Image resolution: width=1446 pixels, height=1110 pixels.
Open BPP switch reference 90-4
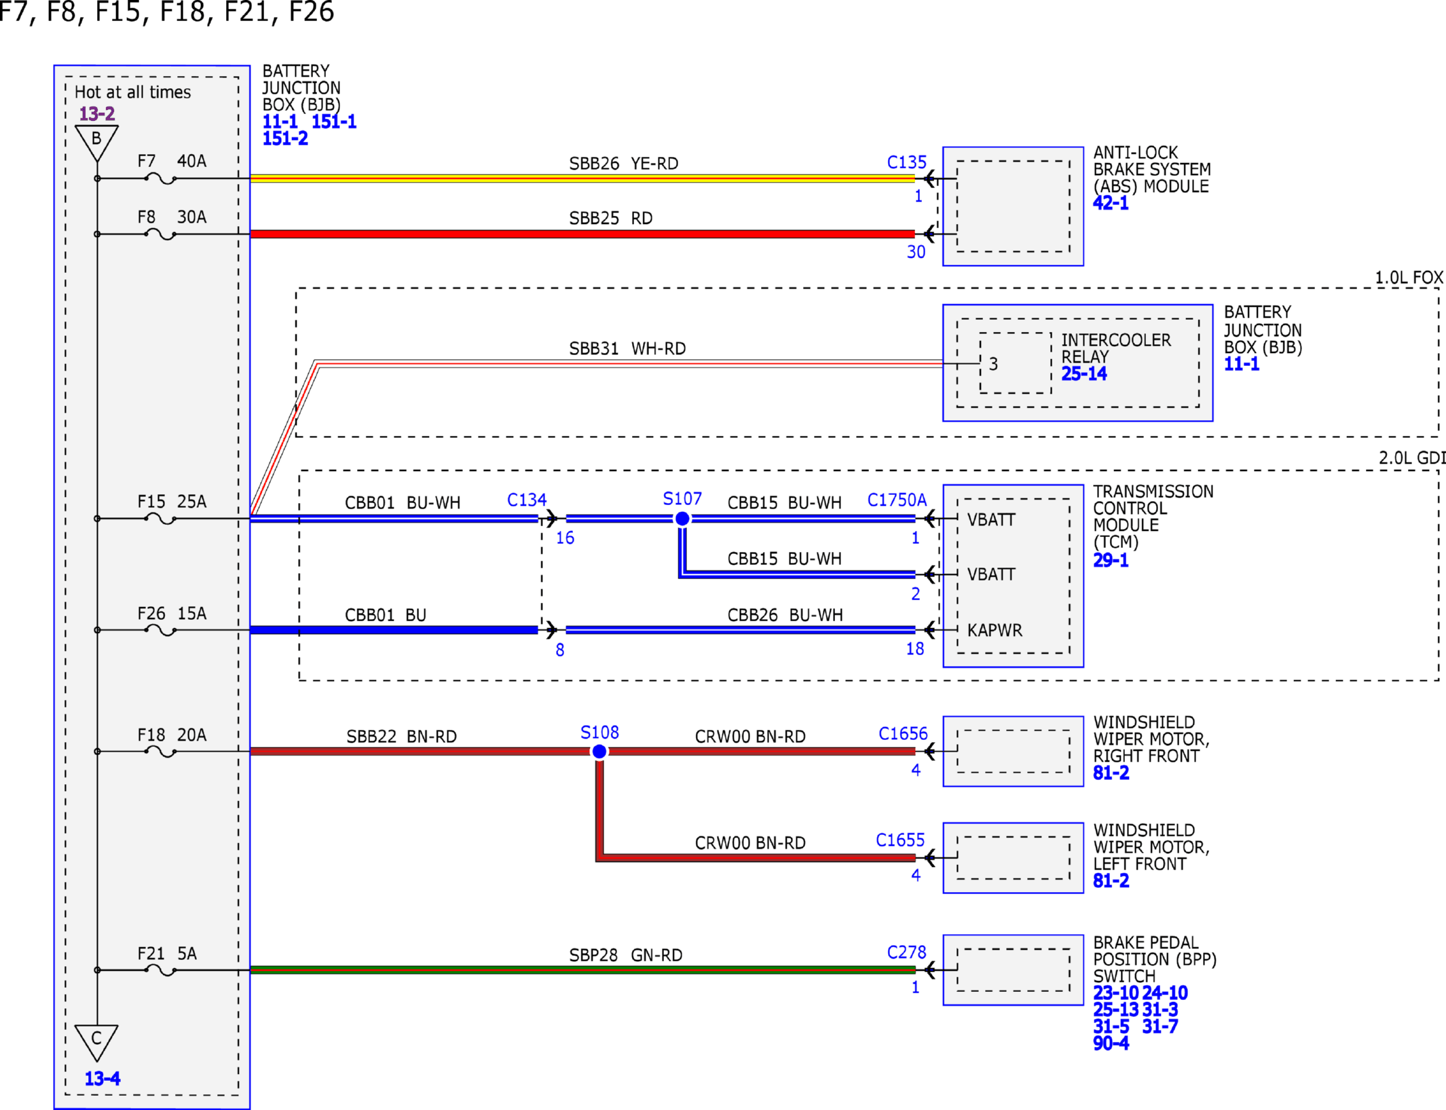(x=1111, y=1043)
